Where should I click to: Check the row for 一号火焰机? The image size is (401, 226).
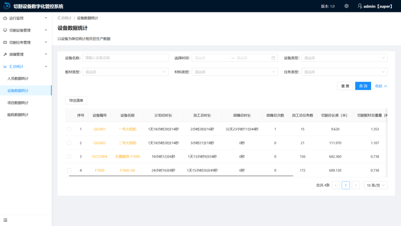point(69,129)
